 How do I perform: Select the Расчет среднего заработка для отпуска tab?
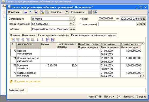(x=93, y=35)
